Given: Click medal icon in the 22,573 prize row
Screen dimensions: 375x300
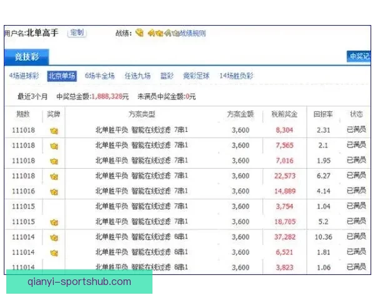Looking at the screenshot, I should [x=54, y=177].
